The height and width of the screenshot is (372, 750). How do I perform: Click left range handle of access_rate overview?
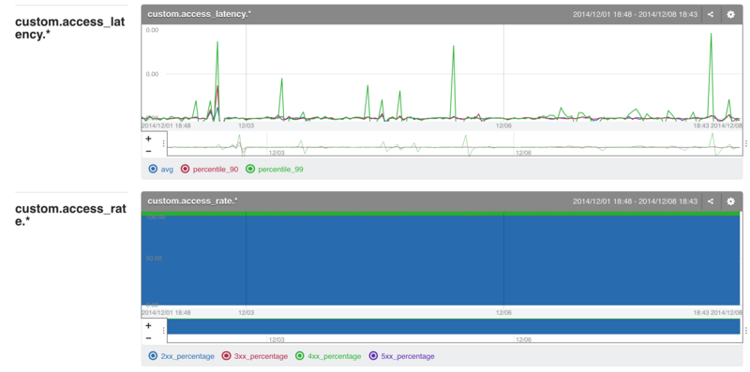click(164, 330)
